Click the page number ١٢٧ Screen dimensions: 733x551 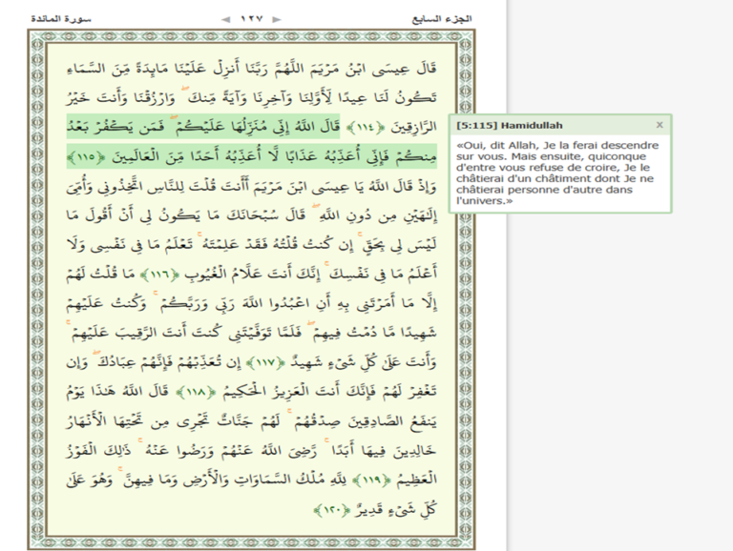[x=252, y=19]
